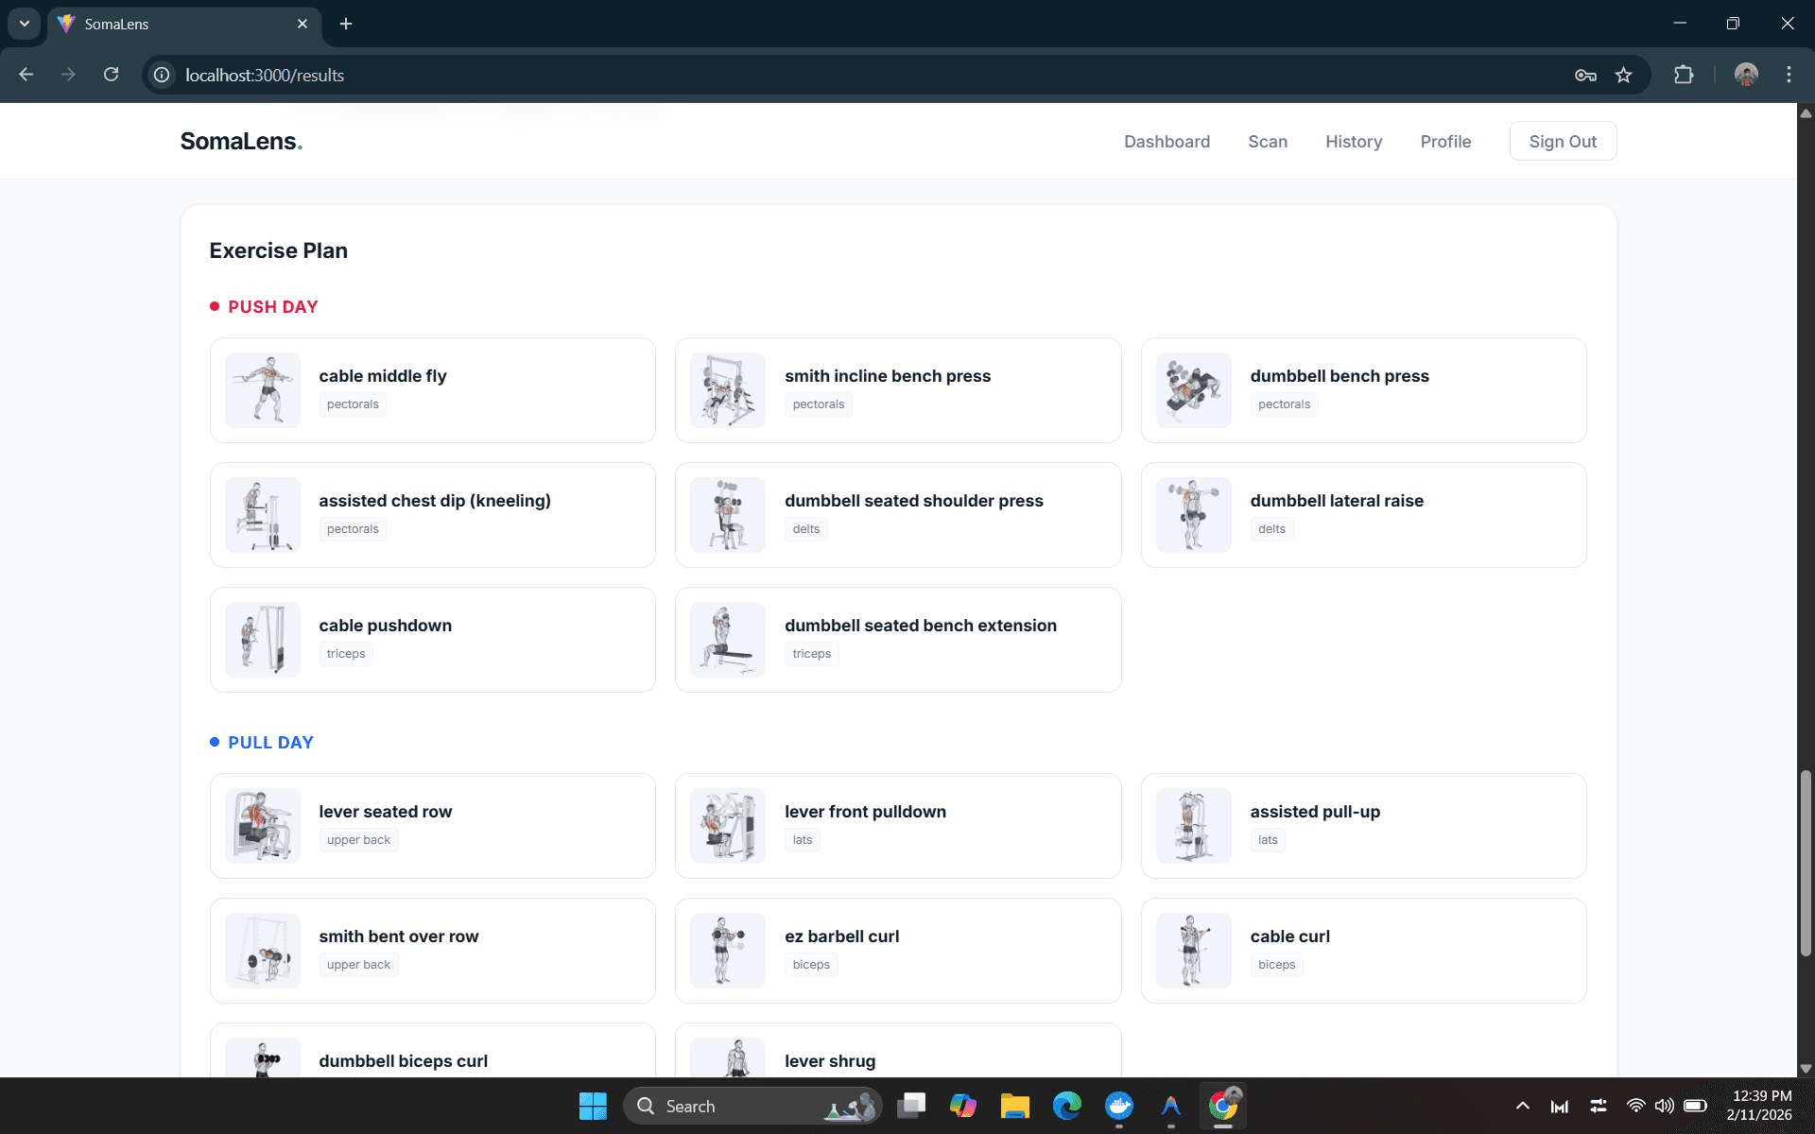Open the History page
1815x1134 pixels.
[x=1354, y=142]
